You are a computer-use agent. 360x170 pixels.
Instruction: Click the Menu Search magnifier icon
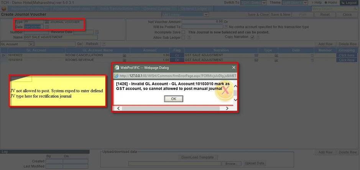(355, 9)
